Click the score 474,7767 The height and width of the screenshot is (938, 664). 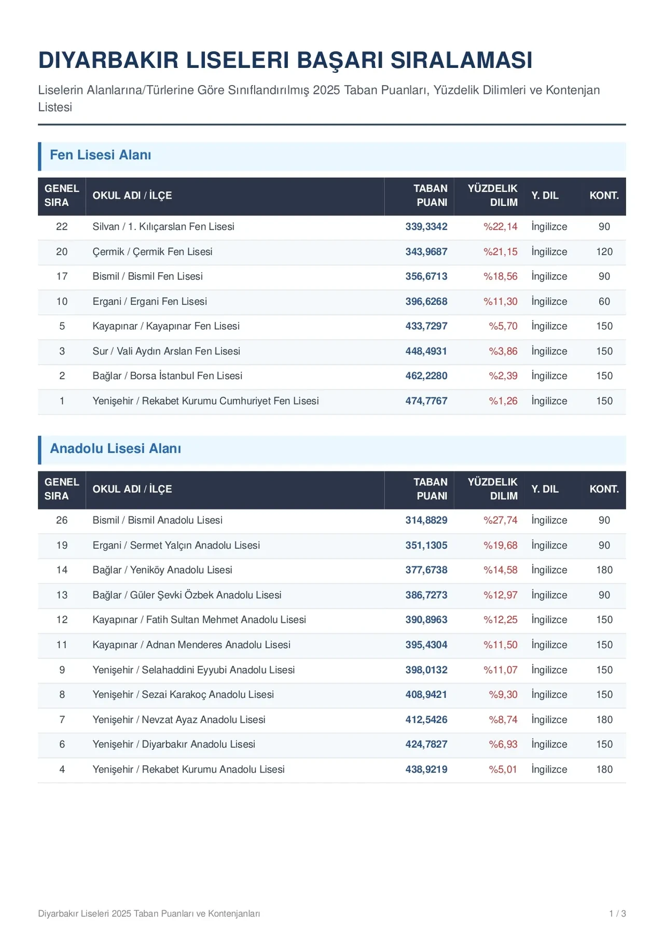point(426,401)
